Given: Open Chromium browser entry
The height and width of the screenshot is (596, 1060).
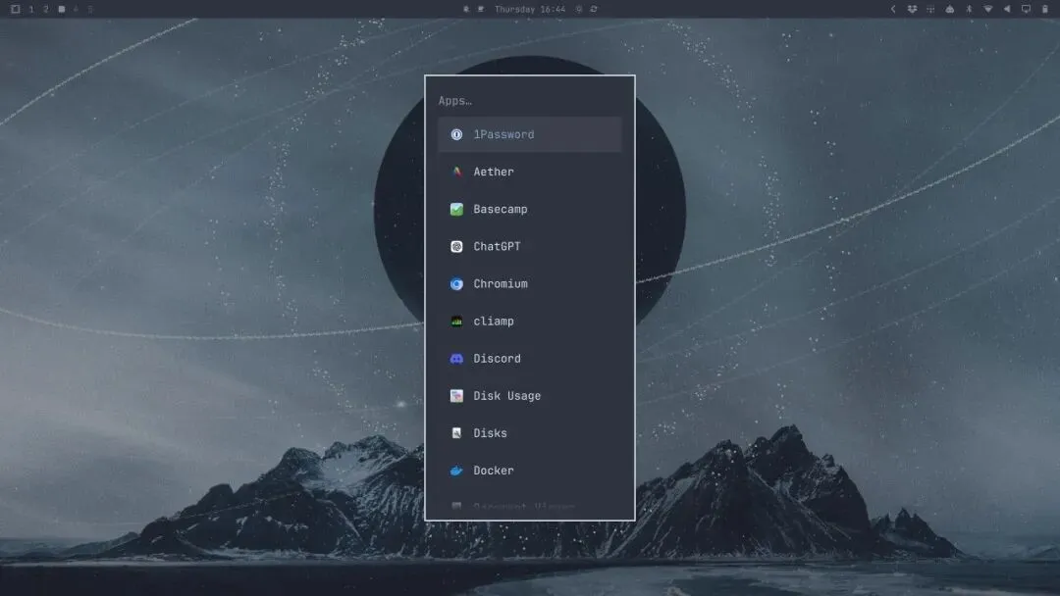Looking at the screenshot, I should coord(529,283).
